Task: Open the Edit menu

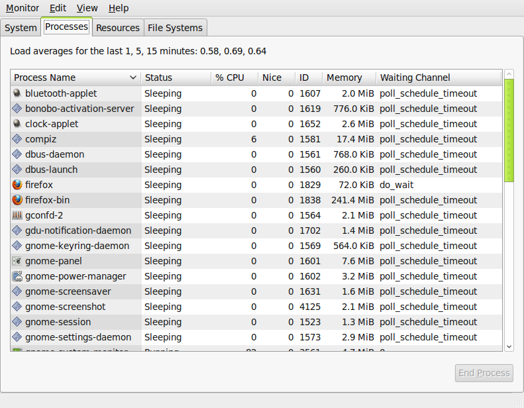Action: (58, 8)
